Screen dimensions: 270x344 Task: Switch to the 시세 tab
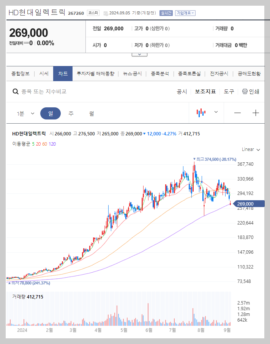43,74
